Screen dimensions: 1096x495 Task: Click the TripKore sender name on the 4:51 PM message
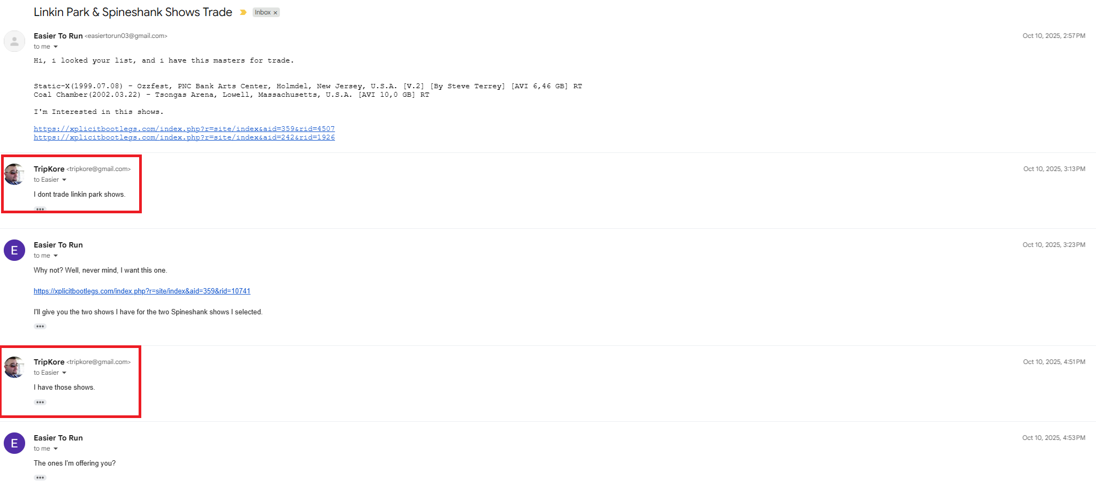(x=49, y=362)
